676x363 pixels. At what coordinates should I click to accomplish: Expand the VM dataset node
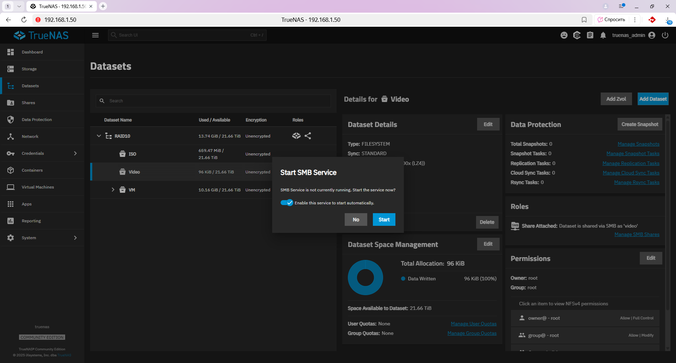113,190
